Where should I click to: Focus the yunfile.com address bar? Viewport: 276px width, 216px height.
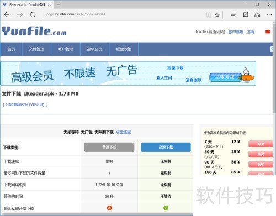(121, 14)
